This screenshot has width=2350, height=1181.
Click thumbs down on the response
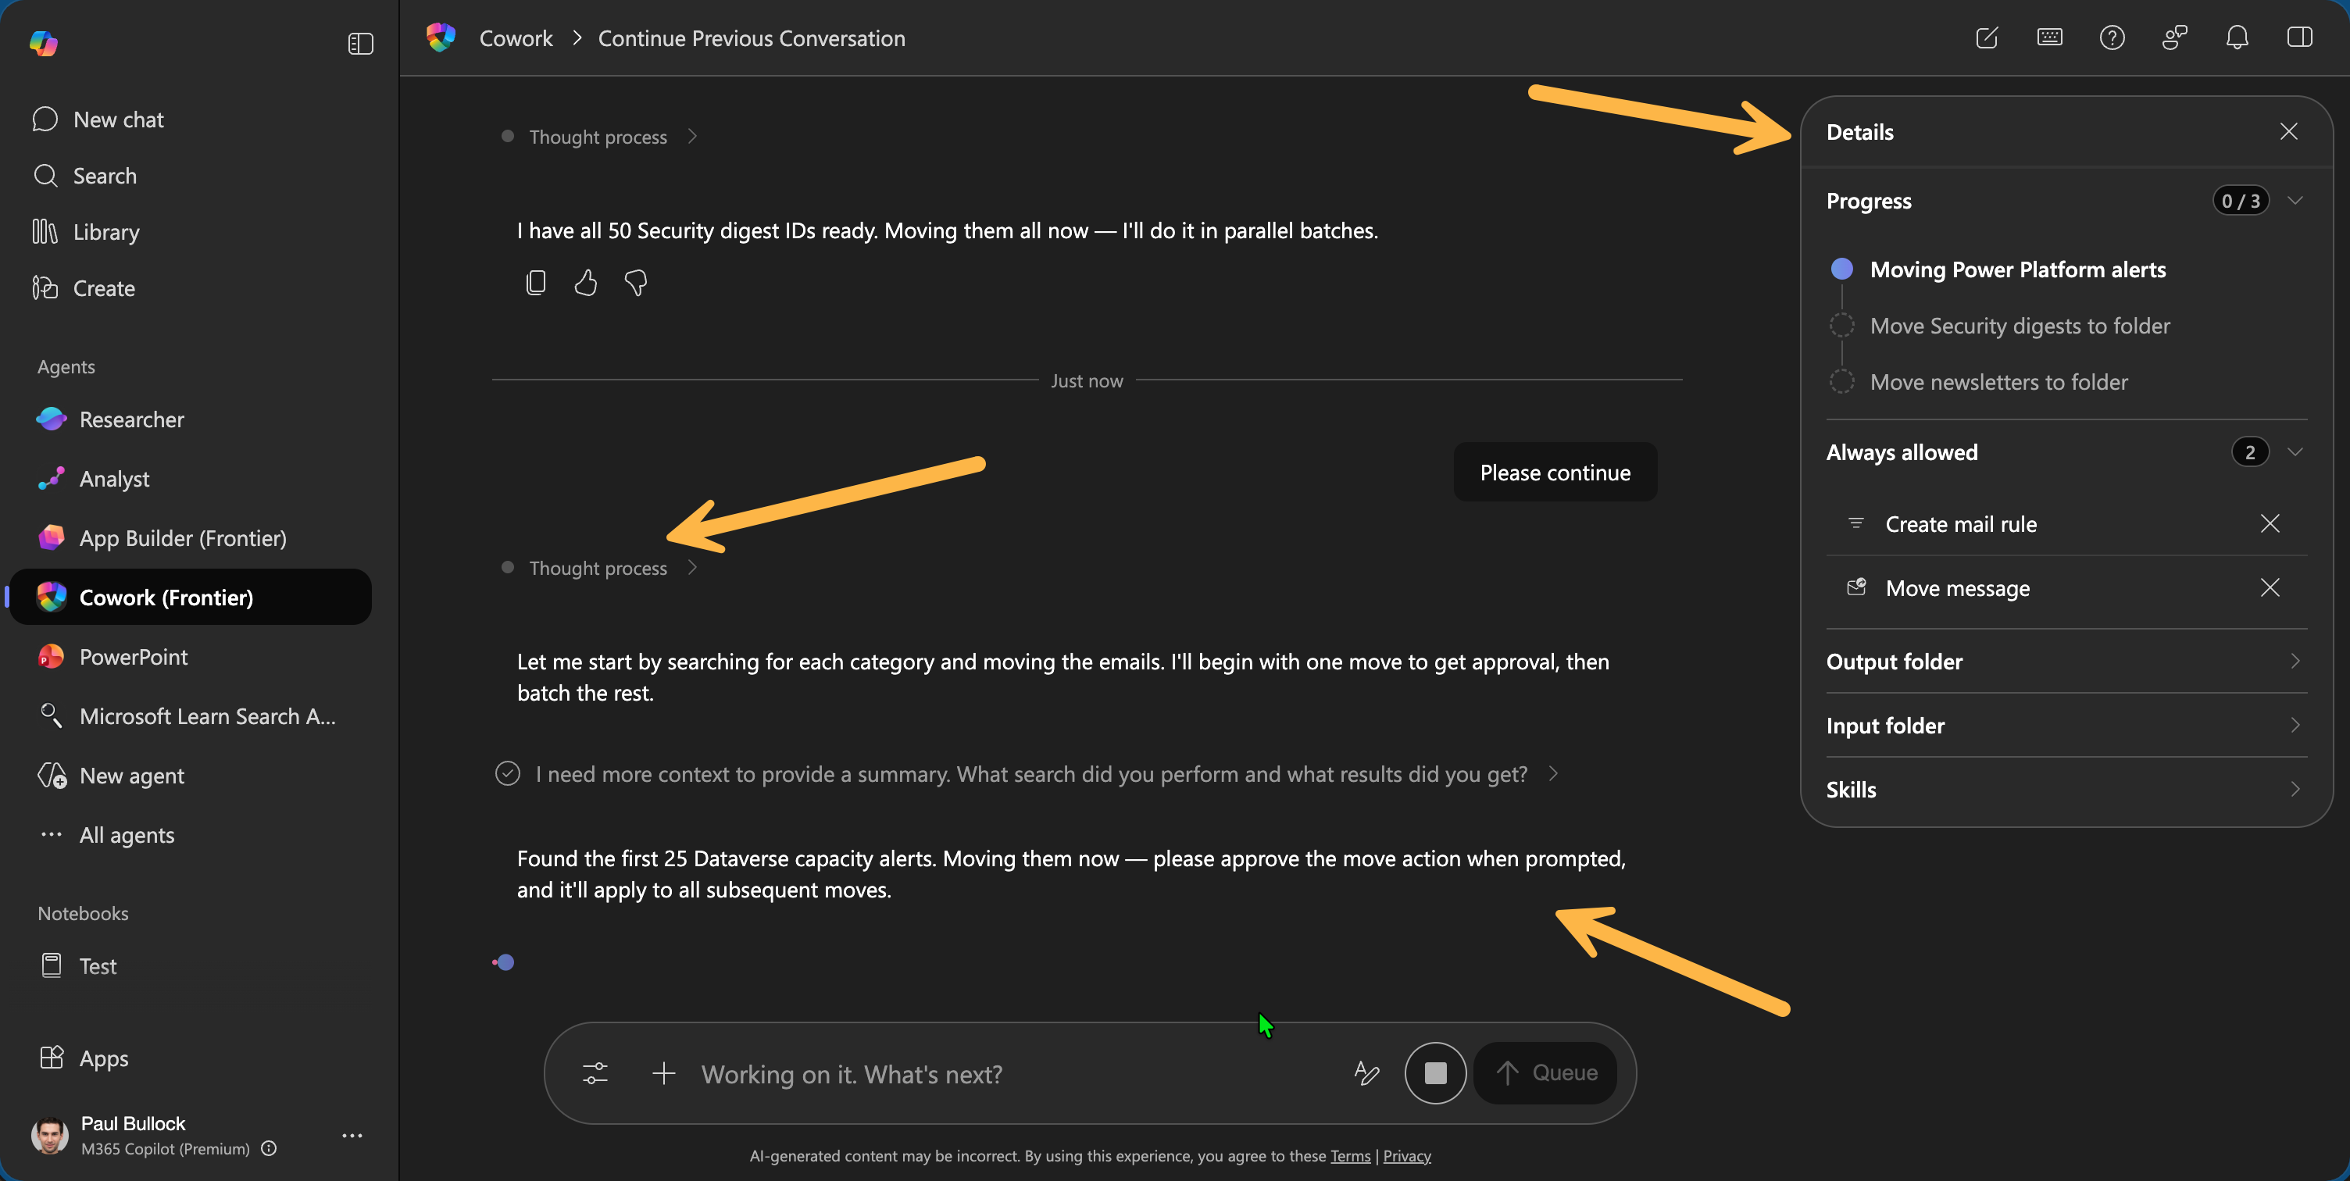(636, 283)
